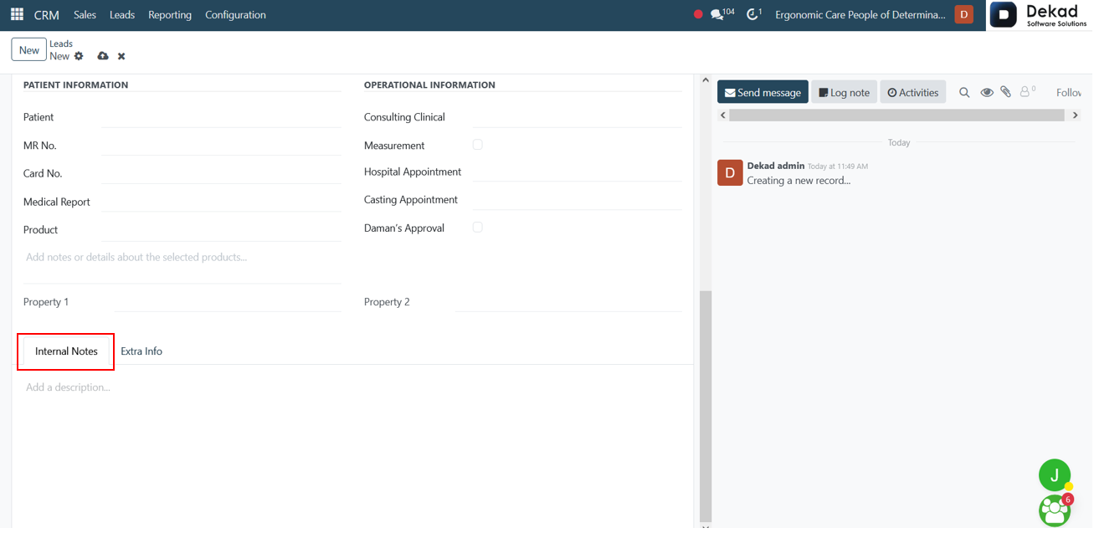1094x533 pixels.
Task: Open the Activities button in chatter
Action: [912, 92]
